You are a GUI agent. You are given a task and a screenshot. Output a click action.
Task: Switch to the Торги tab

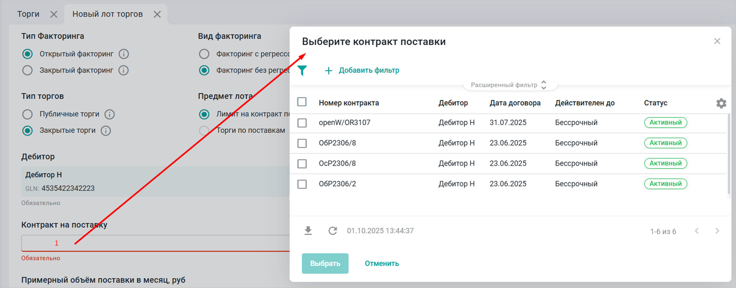(28, 14)
